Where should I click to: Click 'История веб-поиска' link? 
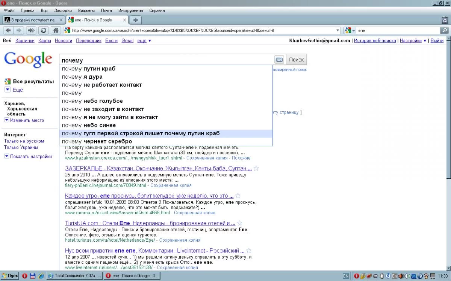click(x=375, y=40)
